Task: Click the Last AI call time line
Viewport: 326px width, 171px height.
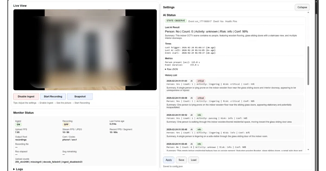Action: click(190, 50)
